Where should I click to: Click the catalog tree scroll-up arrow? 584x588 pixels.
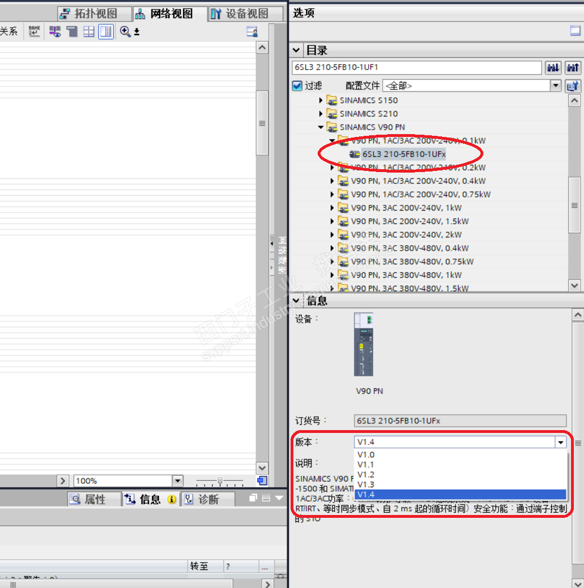[574, 101]
